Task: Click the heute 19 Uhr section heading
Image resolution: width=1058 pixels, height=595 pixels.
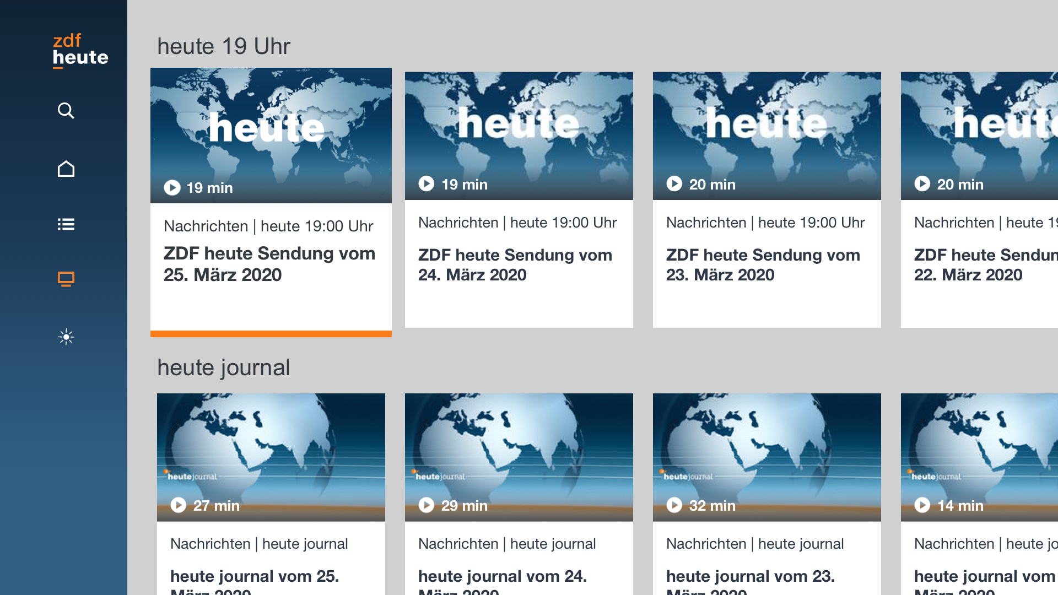Action: [x=223, y=46]
